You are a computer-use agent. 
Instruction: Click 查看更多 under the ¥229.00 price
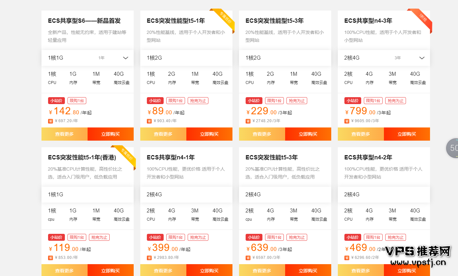pos(262,134)
